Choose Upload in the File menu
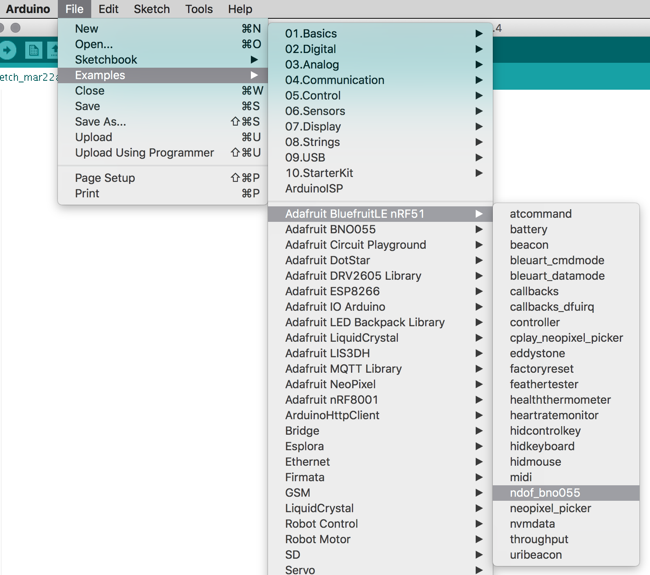The image size is (650, 575). point(163,137)
